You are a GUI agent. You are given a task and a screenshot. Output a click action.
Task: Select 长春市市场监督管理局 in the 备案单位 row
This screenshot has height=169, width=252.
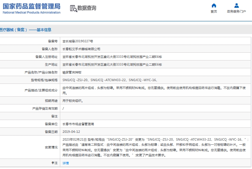tap(78, 124)
